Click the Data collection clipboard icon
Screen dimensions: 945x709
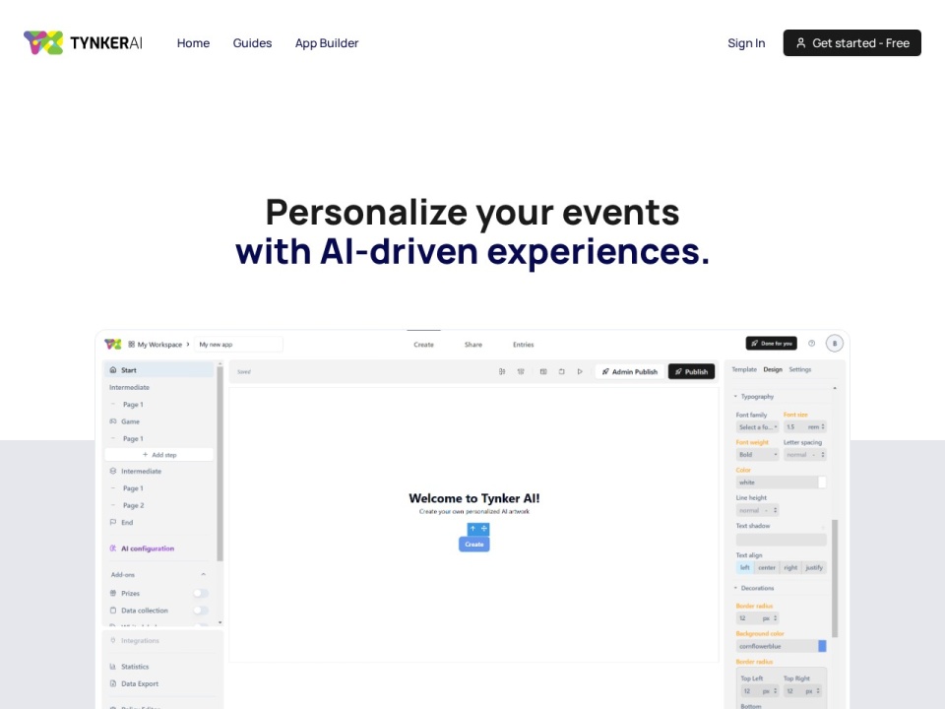[x=112, y=611]
